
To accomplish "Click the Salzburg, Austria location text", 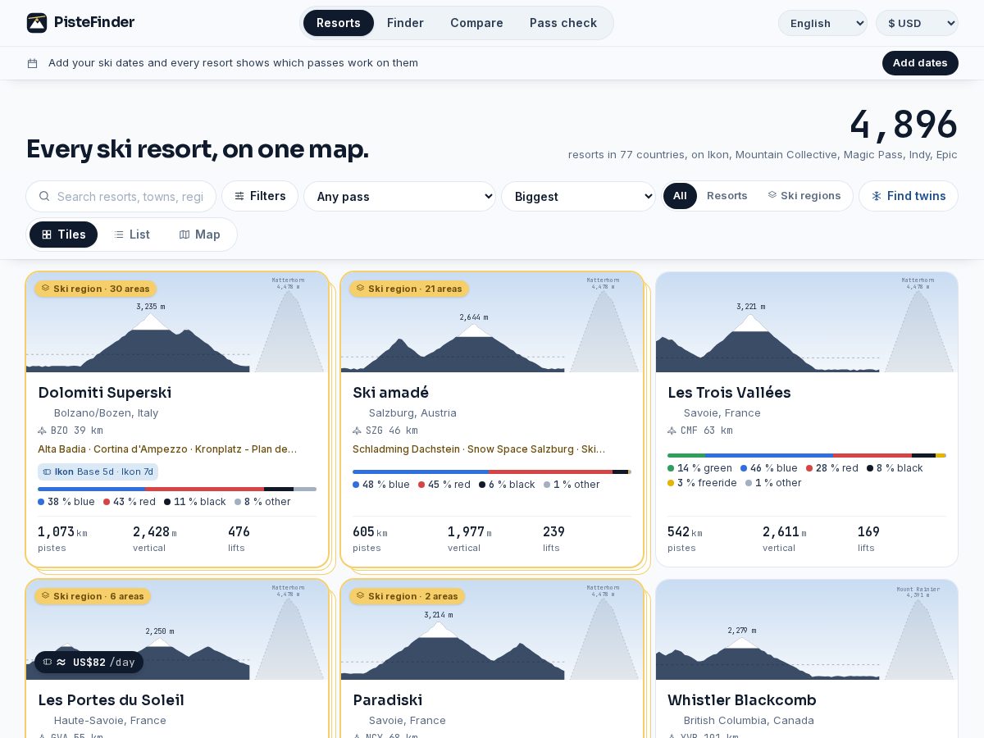I will (412, 413).
